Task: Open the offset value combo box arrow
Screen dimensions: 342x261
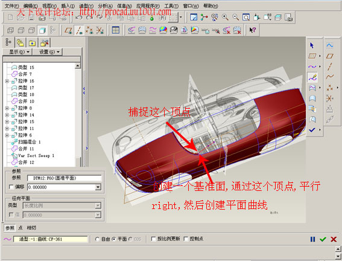Action: coord(98,187)
